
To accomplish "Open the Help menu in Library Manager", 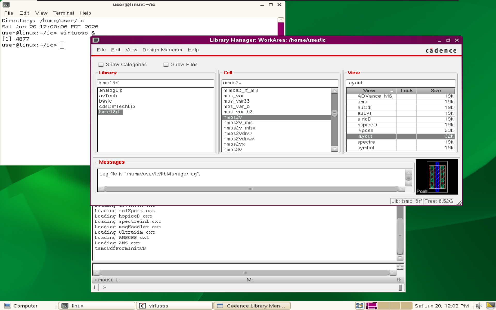I will (193, 50).
